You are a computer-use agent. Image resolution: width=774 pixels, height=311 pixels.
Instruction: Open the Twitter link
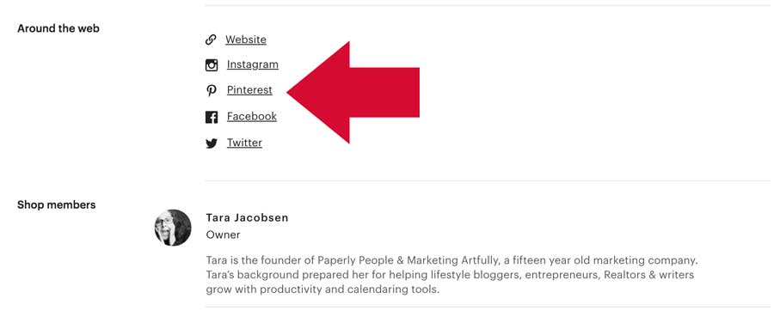pyautogui.click(x=244, y=143)
